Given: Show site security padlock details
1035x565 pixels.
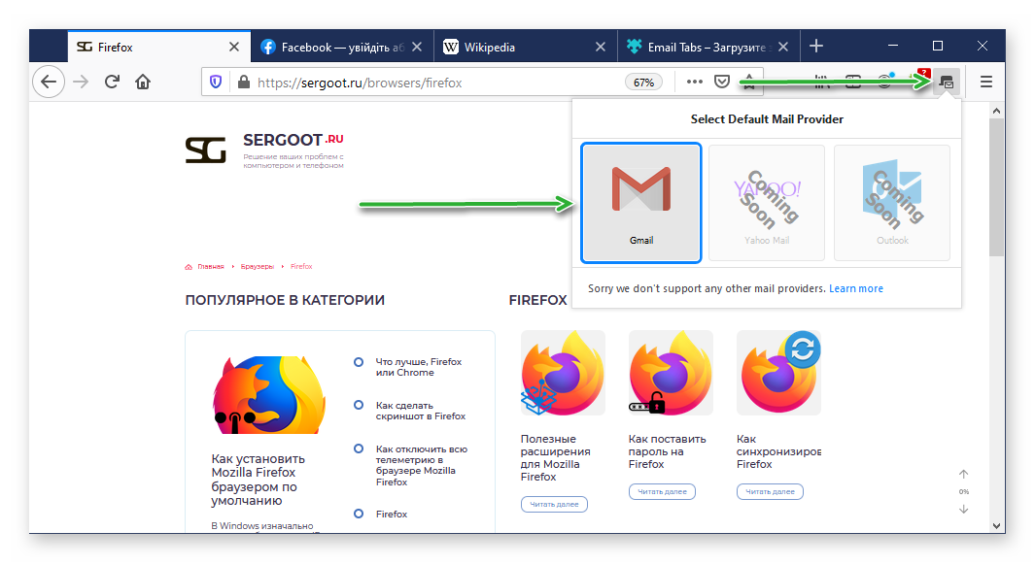Looking at the screenshot, I should (244, 83).
